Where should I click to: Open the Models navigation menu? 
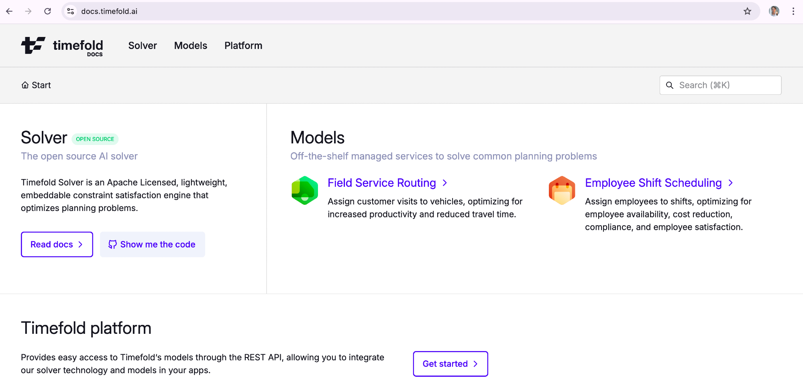(191, 46)
